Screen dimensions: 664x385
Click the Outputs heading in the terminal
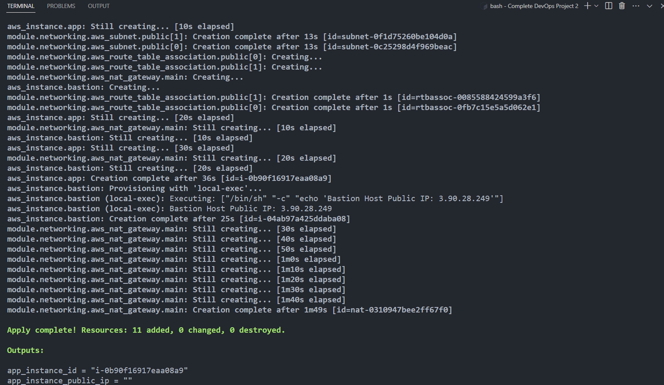[x=24, y=350]
